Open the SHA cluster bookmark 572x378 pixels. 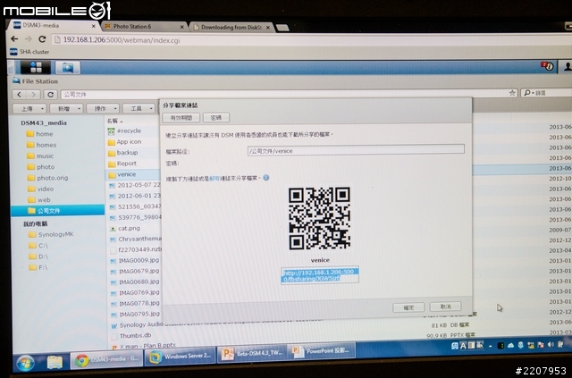[29, 52]
